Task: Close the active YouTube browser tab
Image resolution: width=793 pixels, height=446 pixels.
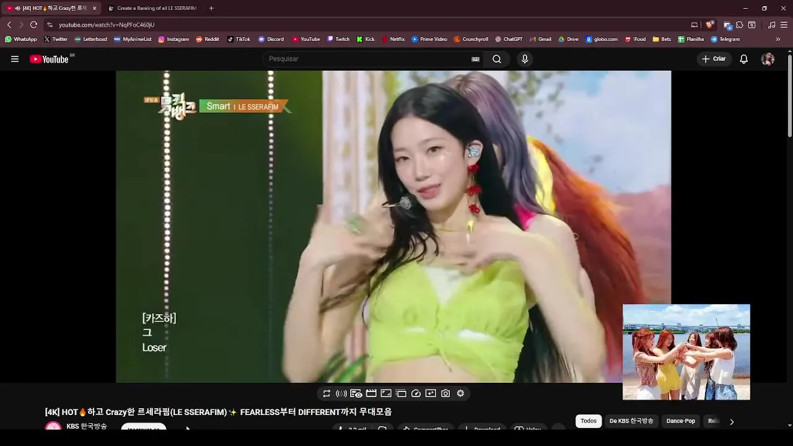Action: [94, 8]
